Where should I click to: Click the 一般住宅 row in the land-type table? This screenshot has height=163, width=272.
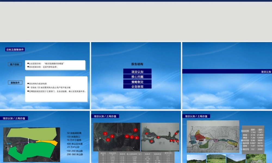pyautogui.click(x=253, y=149)
